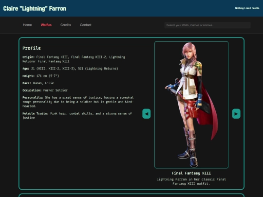Select the Waifus navigation link

[x=46, y=25]
